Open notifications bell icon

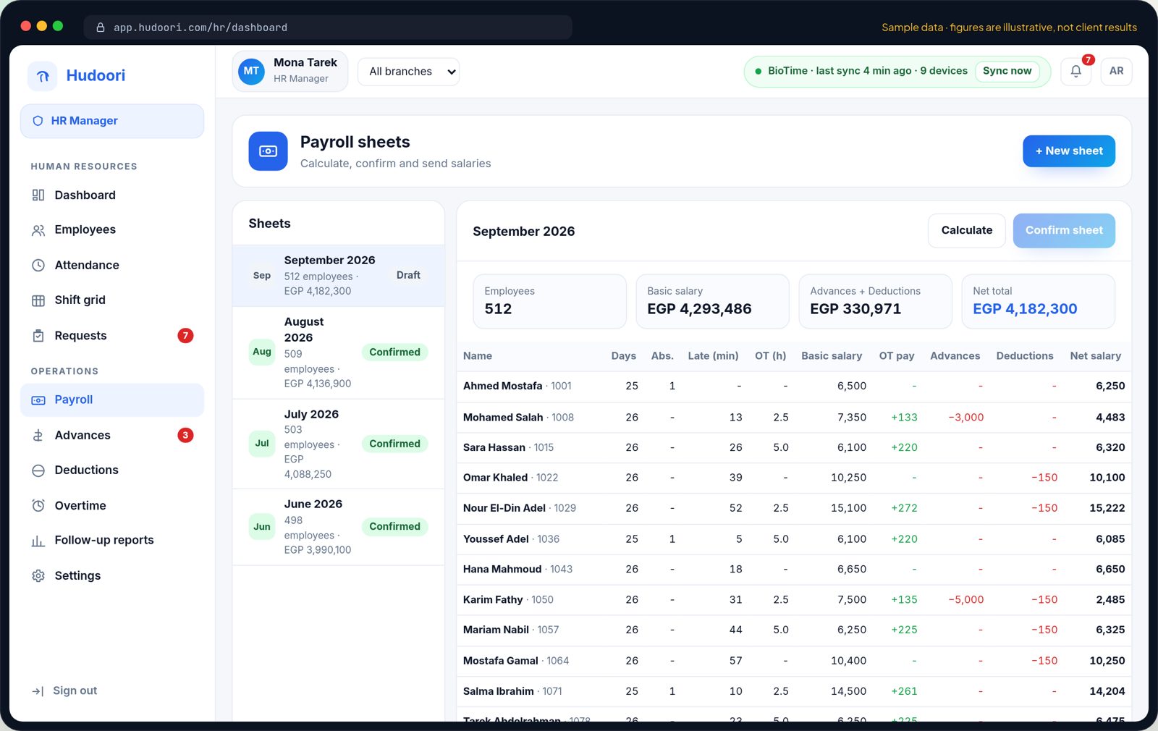[x=1075, y=71]
